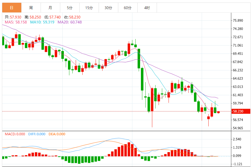This screenshot has height=167, width=252.
Task: Click the 56.574 price axis label
Action: click(x=238, y=120)
